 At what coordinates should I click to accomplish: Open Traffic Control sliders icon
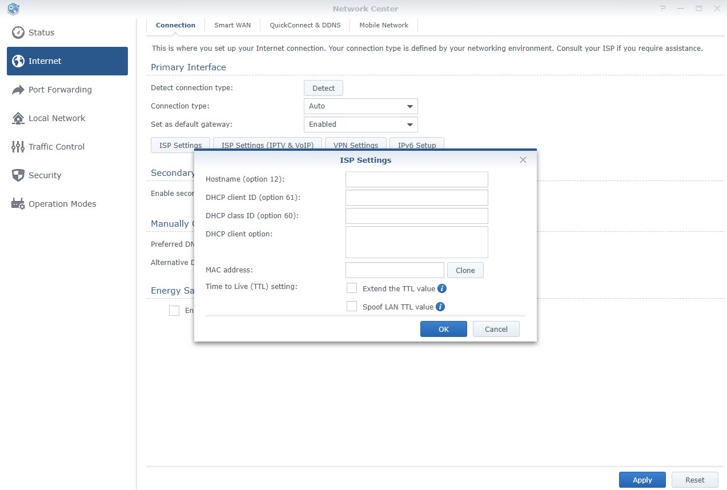[x=18, y=147]
